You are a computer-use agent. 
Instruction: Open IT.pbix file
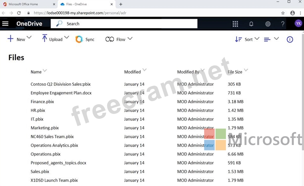tap(37, 119)
